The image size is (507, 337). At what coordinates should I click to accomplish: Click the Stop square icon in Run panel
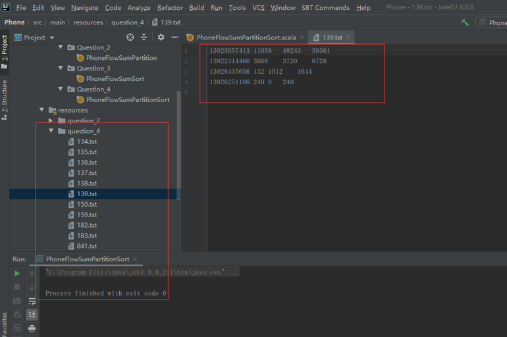click(x=17, y=287)
